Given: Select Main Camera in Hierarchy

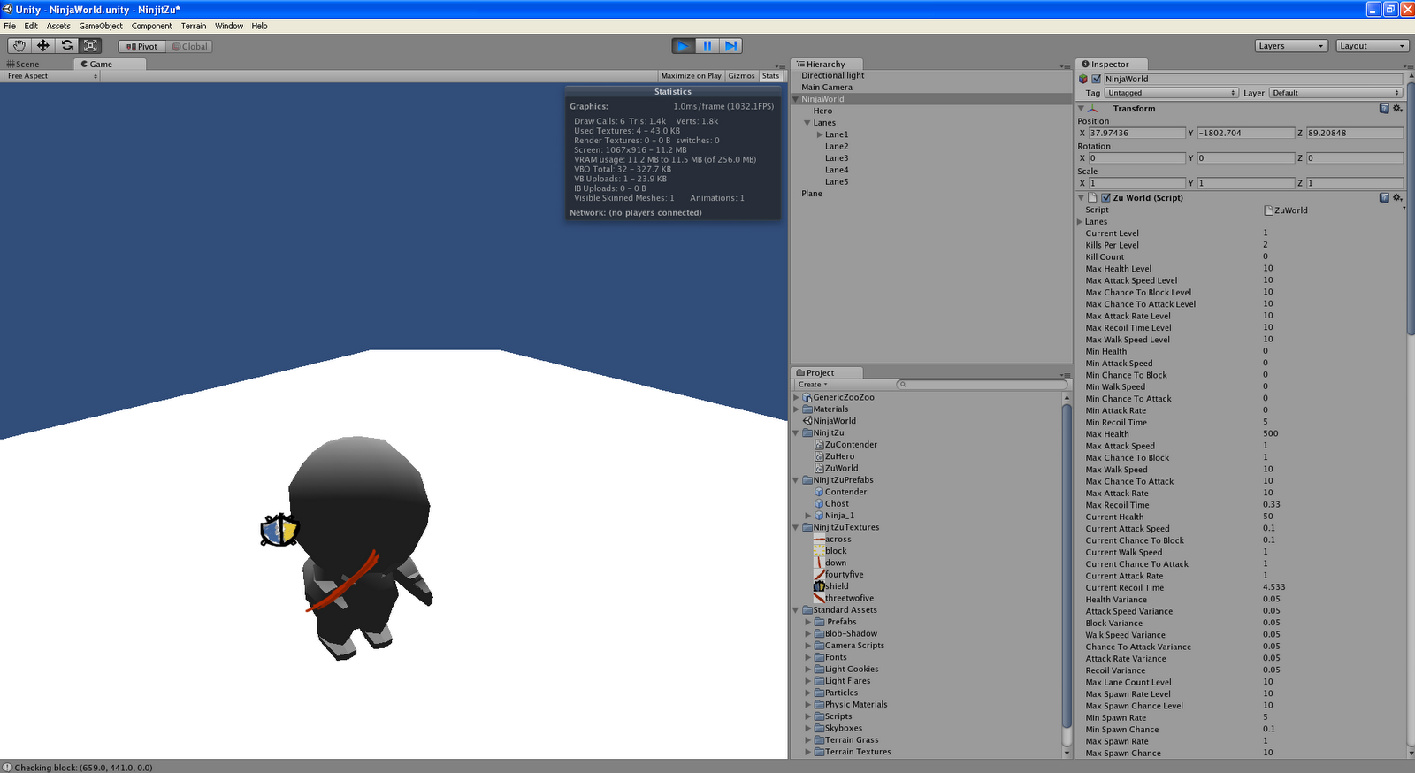Looking at the screenshot, I should (827, 87).
